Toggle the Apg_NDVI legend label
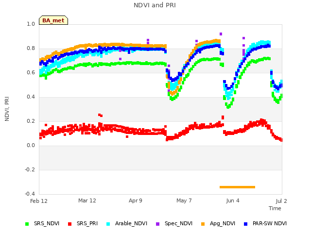 click(x=223, y=223)
